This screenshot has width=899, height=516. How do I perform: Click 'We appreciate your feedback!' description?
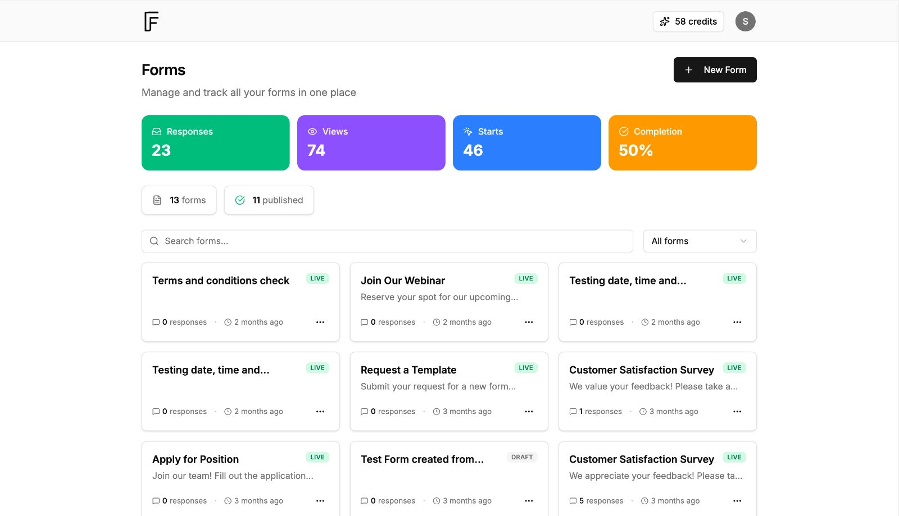tap(656, 476)
